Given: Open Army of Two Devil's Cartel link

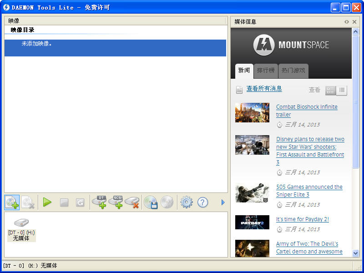Looking at the screenshot, I should tap(309, 248).
